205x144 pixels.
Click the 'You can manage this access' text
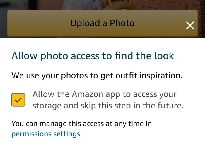point(59,124)
